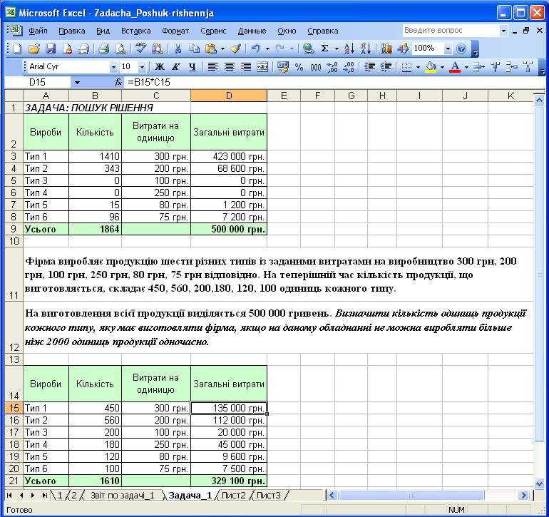Click the Insert Function fx icon

point(118,82)
